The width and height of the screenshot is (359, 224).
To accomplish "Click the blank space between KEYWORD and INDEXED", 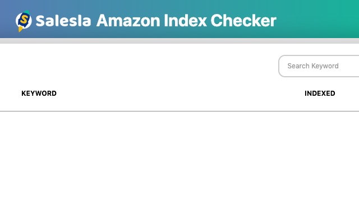I will click(179, 94).
